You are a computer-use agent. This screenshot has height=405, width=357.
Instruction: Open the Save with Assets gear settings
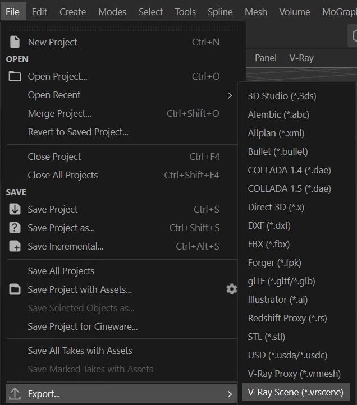point(231,289)
